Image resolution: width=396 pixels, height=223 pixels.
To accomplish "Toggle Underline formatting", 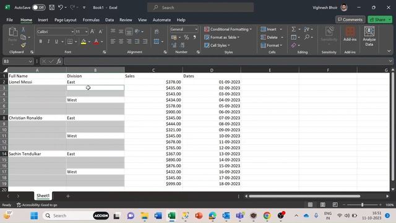I will coord(56,42).
